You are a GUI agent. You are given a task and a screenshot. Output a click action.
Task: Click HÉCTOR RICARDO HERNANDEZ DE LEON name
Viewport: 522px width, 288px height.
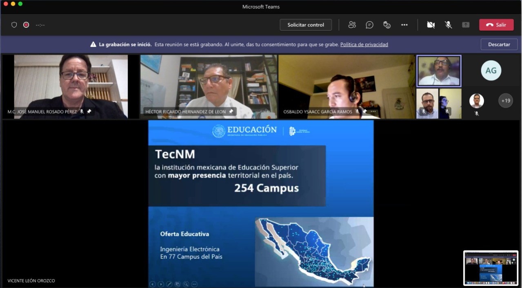(186, 112)
